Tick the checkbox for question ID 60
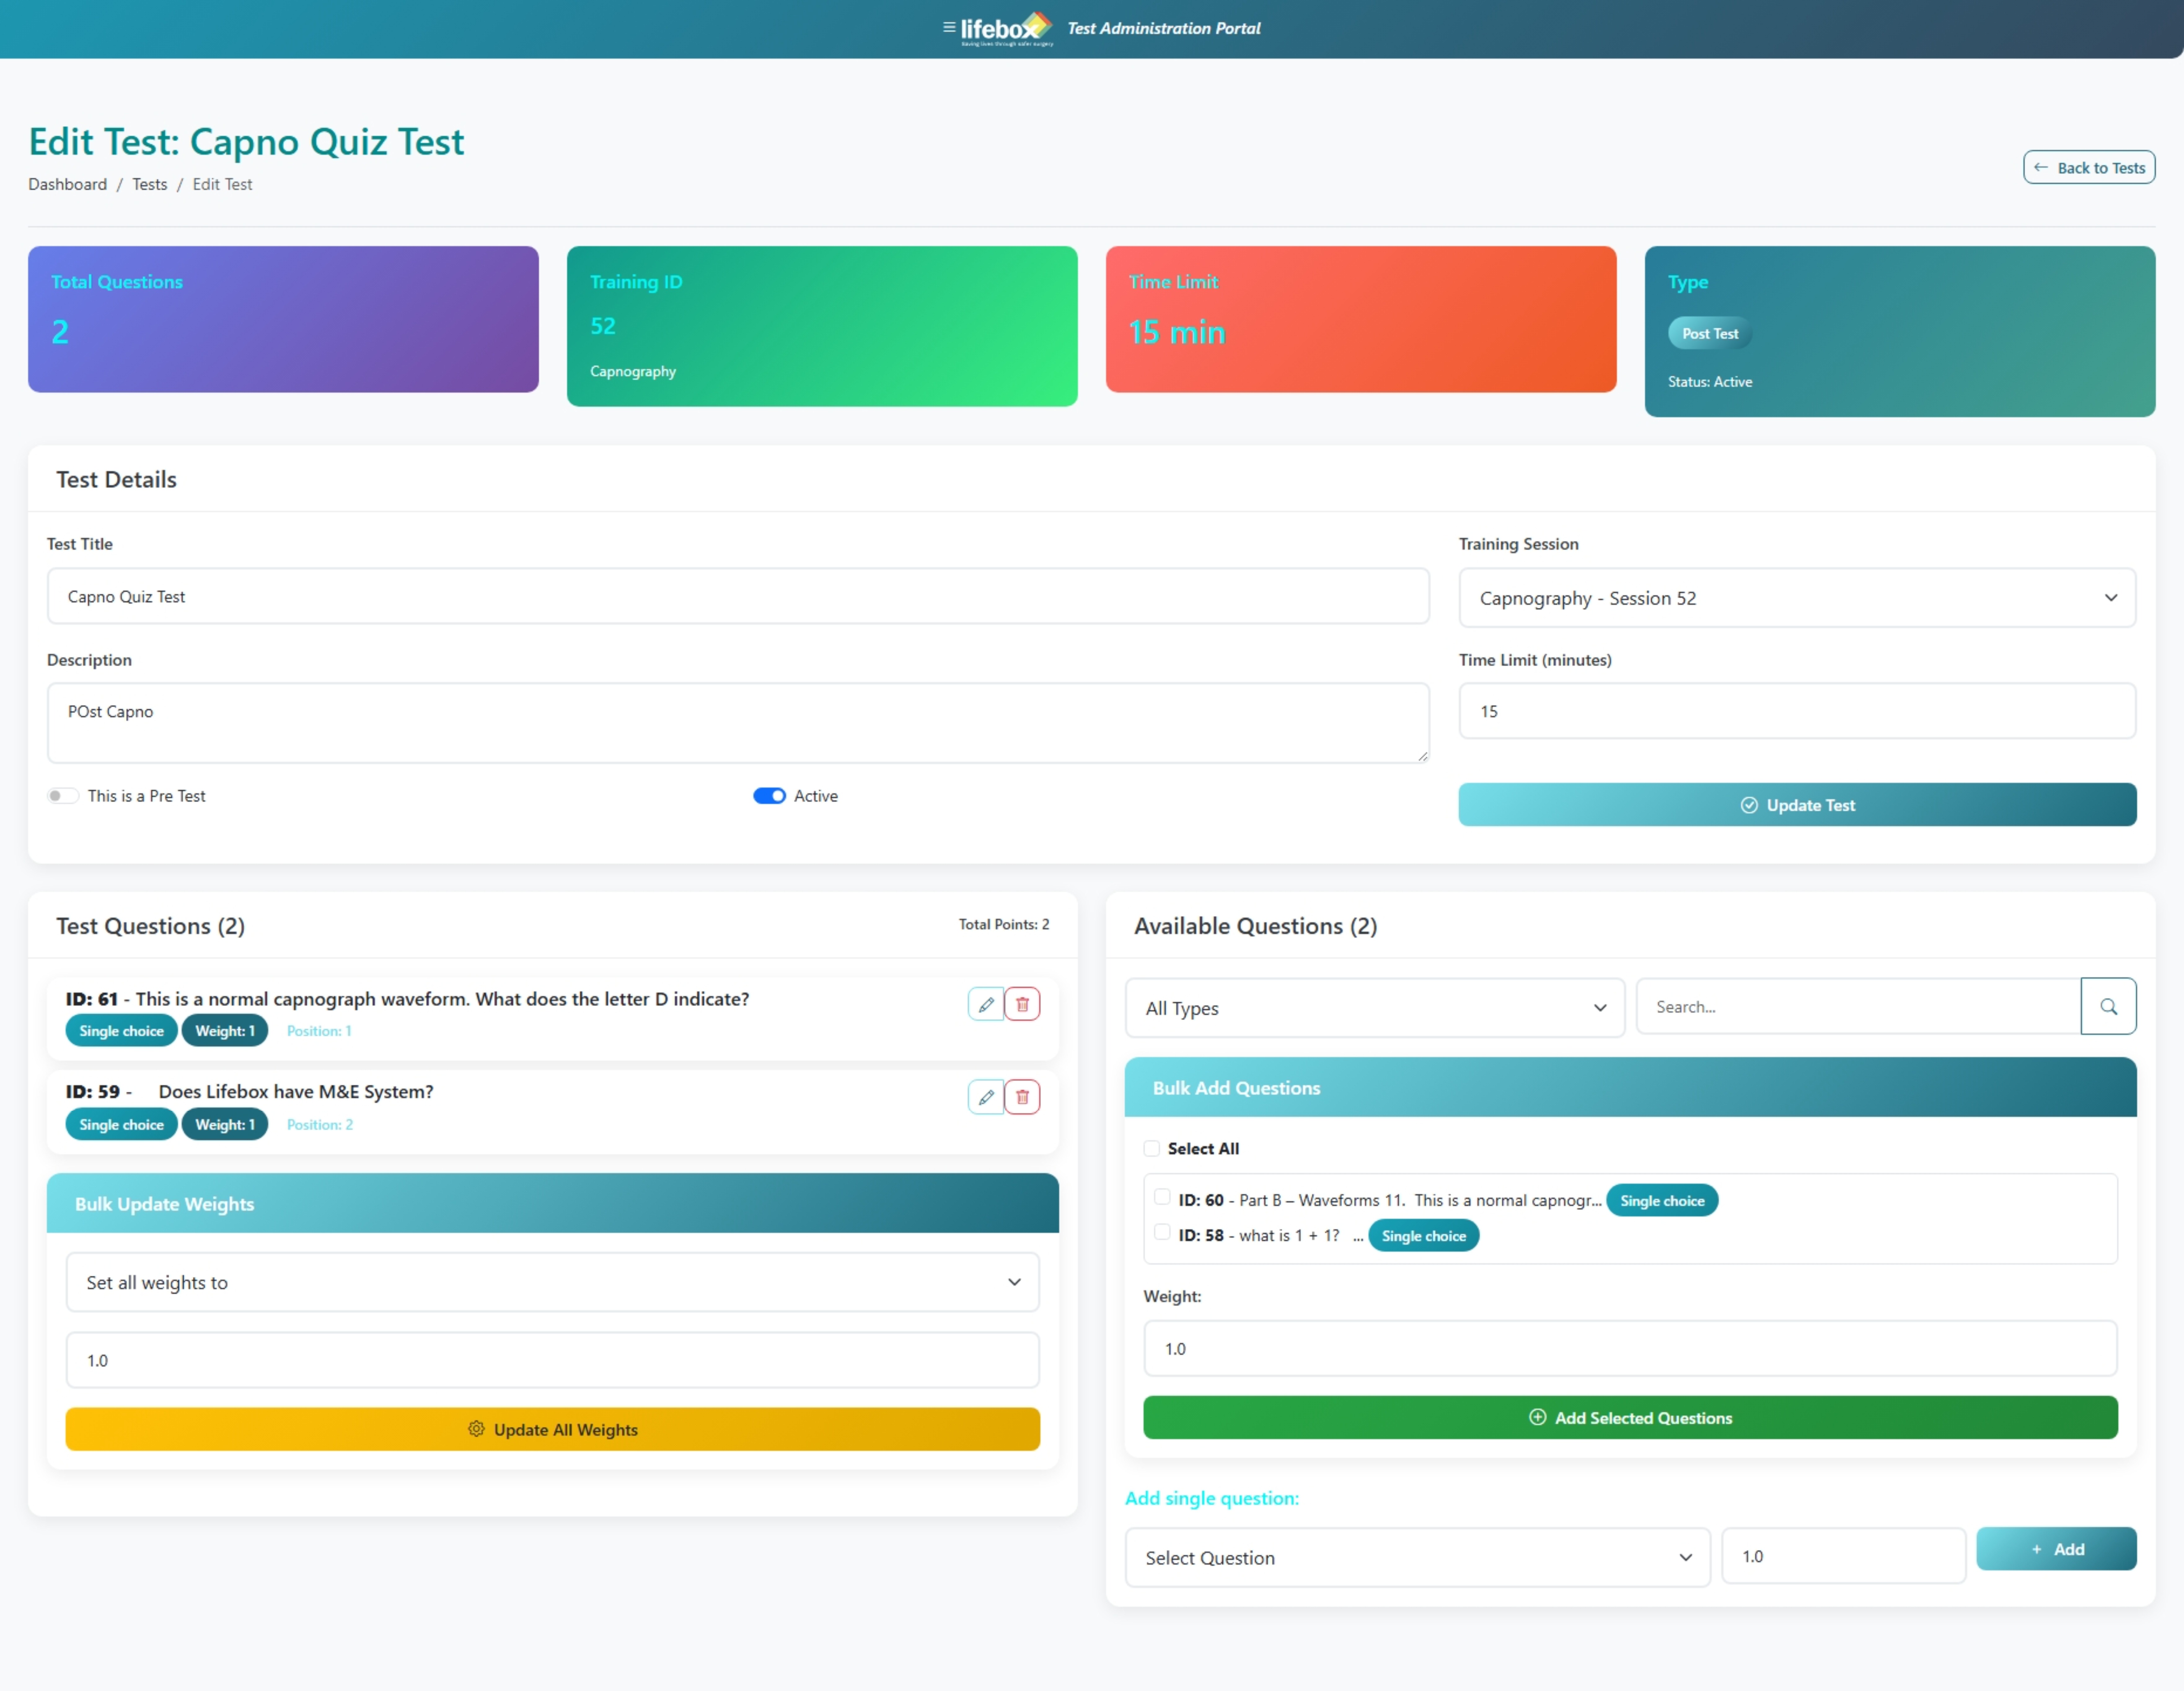This screenshot has height=1691, width=2184. (1162, 1197)
